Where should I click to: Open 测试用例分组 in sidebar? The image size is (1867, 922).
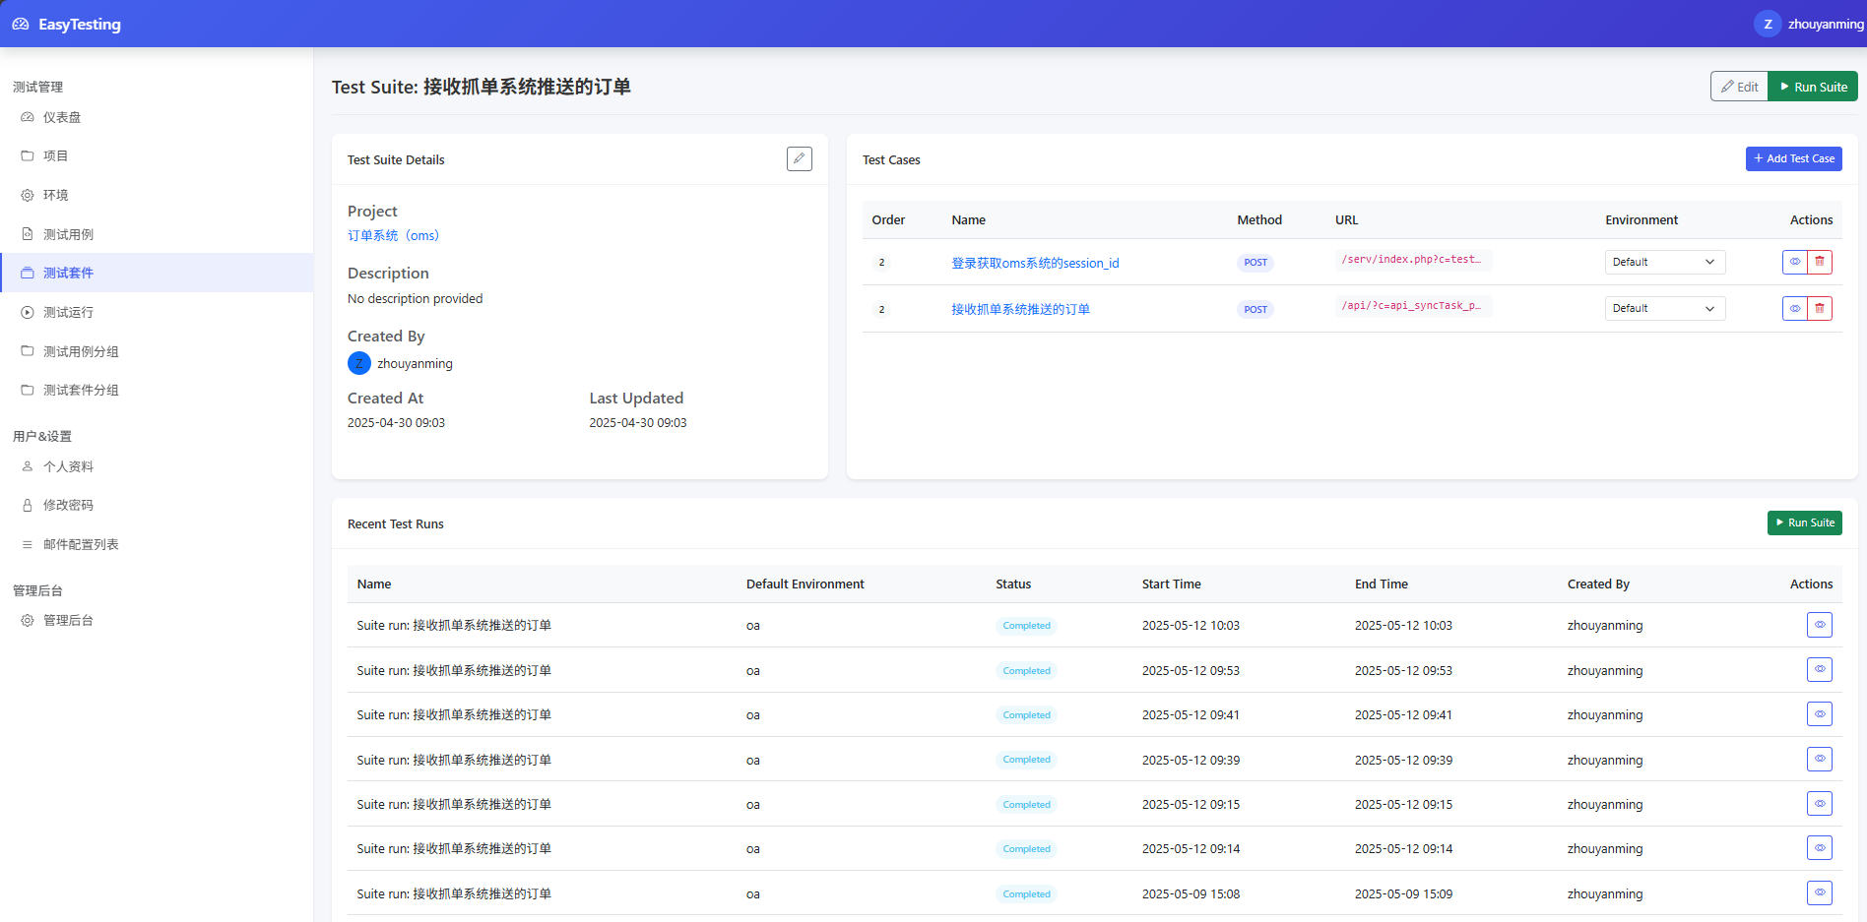157,351
